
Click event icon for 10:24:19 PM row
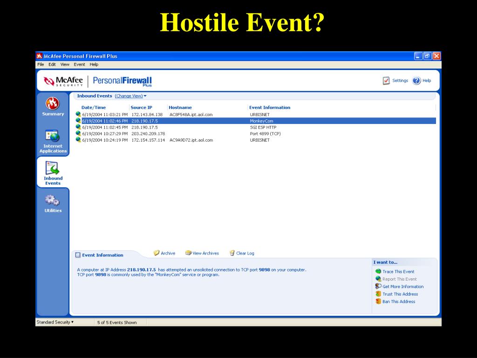coord(78,140)
